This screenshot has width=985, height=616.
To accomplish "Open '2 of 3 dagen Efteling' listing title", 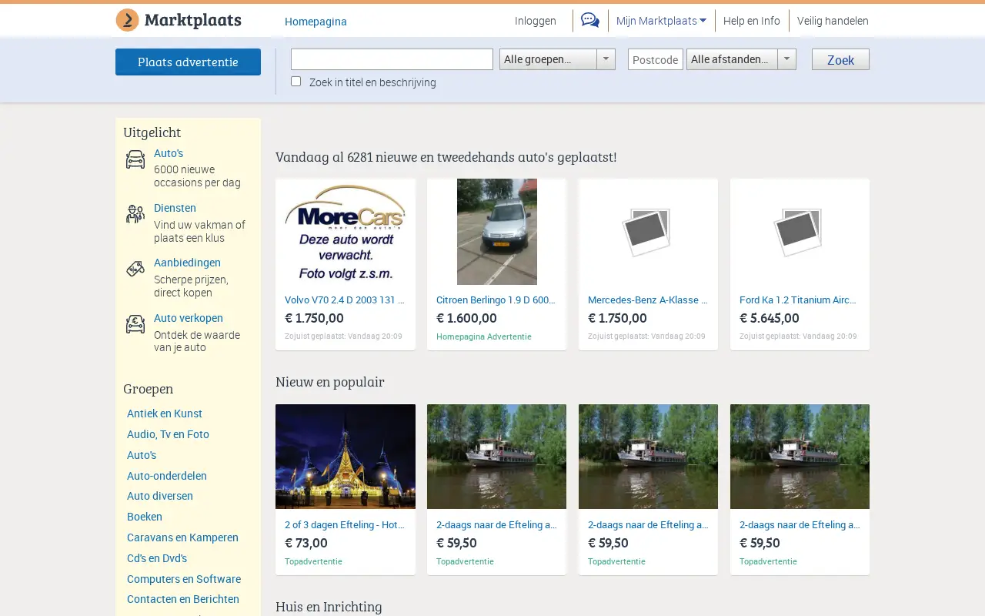I will point(345,524).
